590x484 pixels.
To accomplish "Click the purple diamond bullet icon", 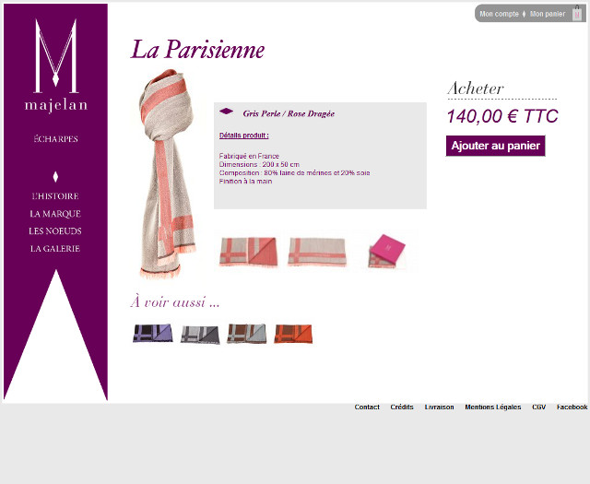I will click(x=226, y=111).
